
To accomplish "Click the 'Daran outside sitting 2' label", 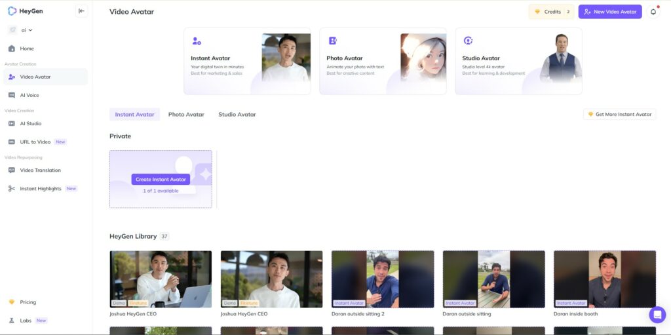I will (358, 314).
